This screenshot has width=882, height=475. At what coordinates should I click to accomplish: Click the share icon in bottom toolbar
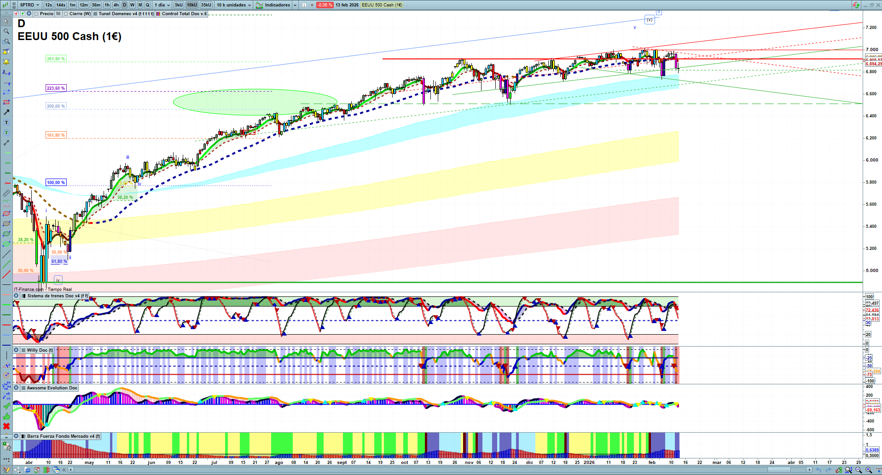coord(17,470)
